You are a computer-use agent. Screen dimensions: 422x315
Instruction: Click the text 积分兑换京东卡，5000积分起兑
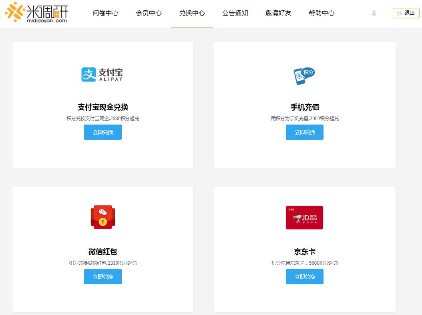tap(305, 263)
